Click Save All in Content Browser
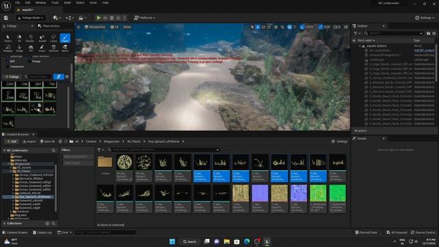439x247 pixels. point(47,141)
